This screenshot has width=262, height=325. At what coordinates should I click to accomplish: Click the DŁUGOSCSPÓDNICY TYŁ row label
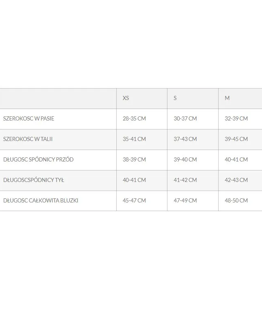point(34,180)
